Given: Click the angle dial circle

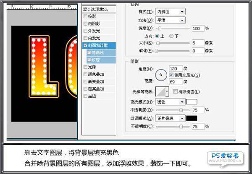Looking at the screenshot, I should point(161,75).
